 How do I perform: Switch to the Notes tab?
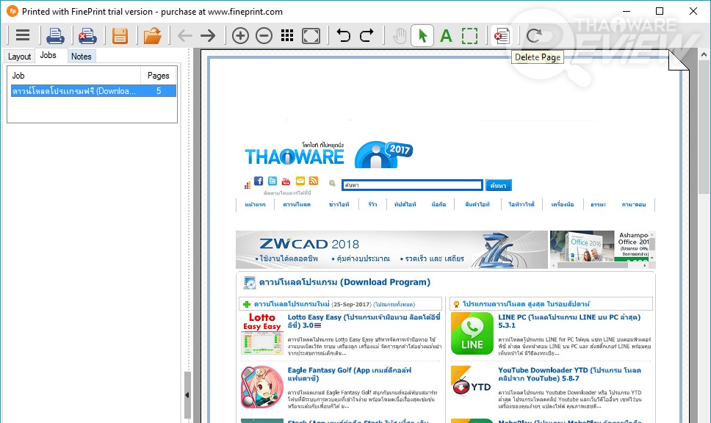point(82,57)
